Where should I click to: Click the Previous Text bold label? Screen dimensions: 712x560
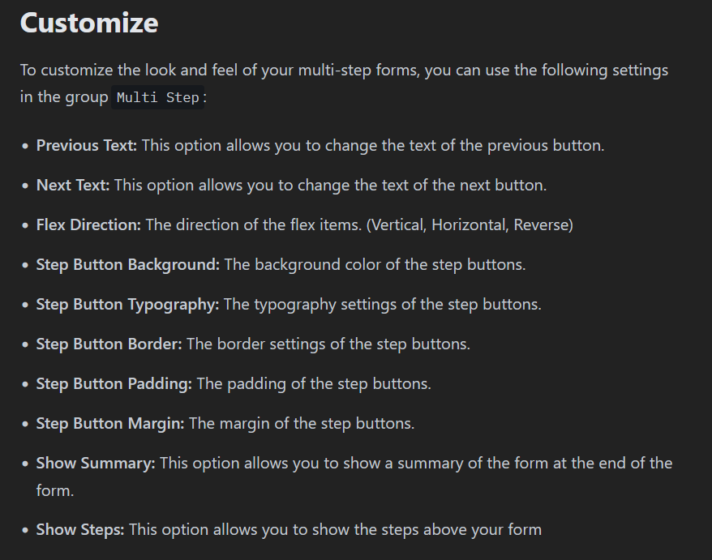click(x=87, y=146)
